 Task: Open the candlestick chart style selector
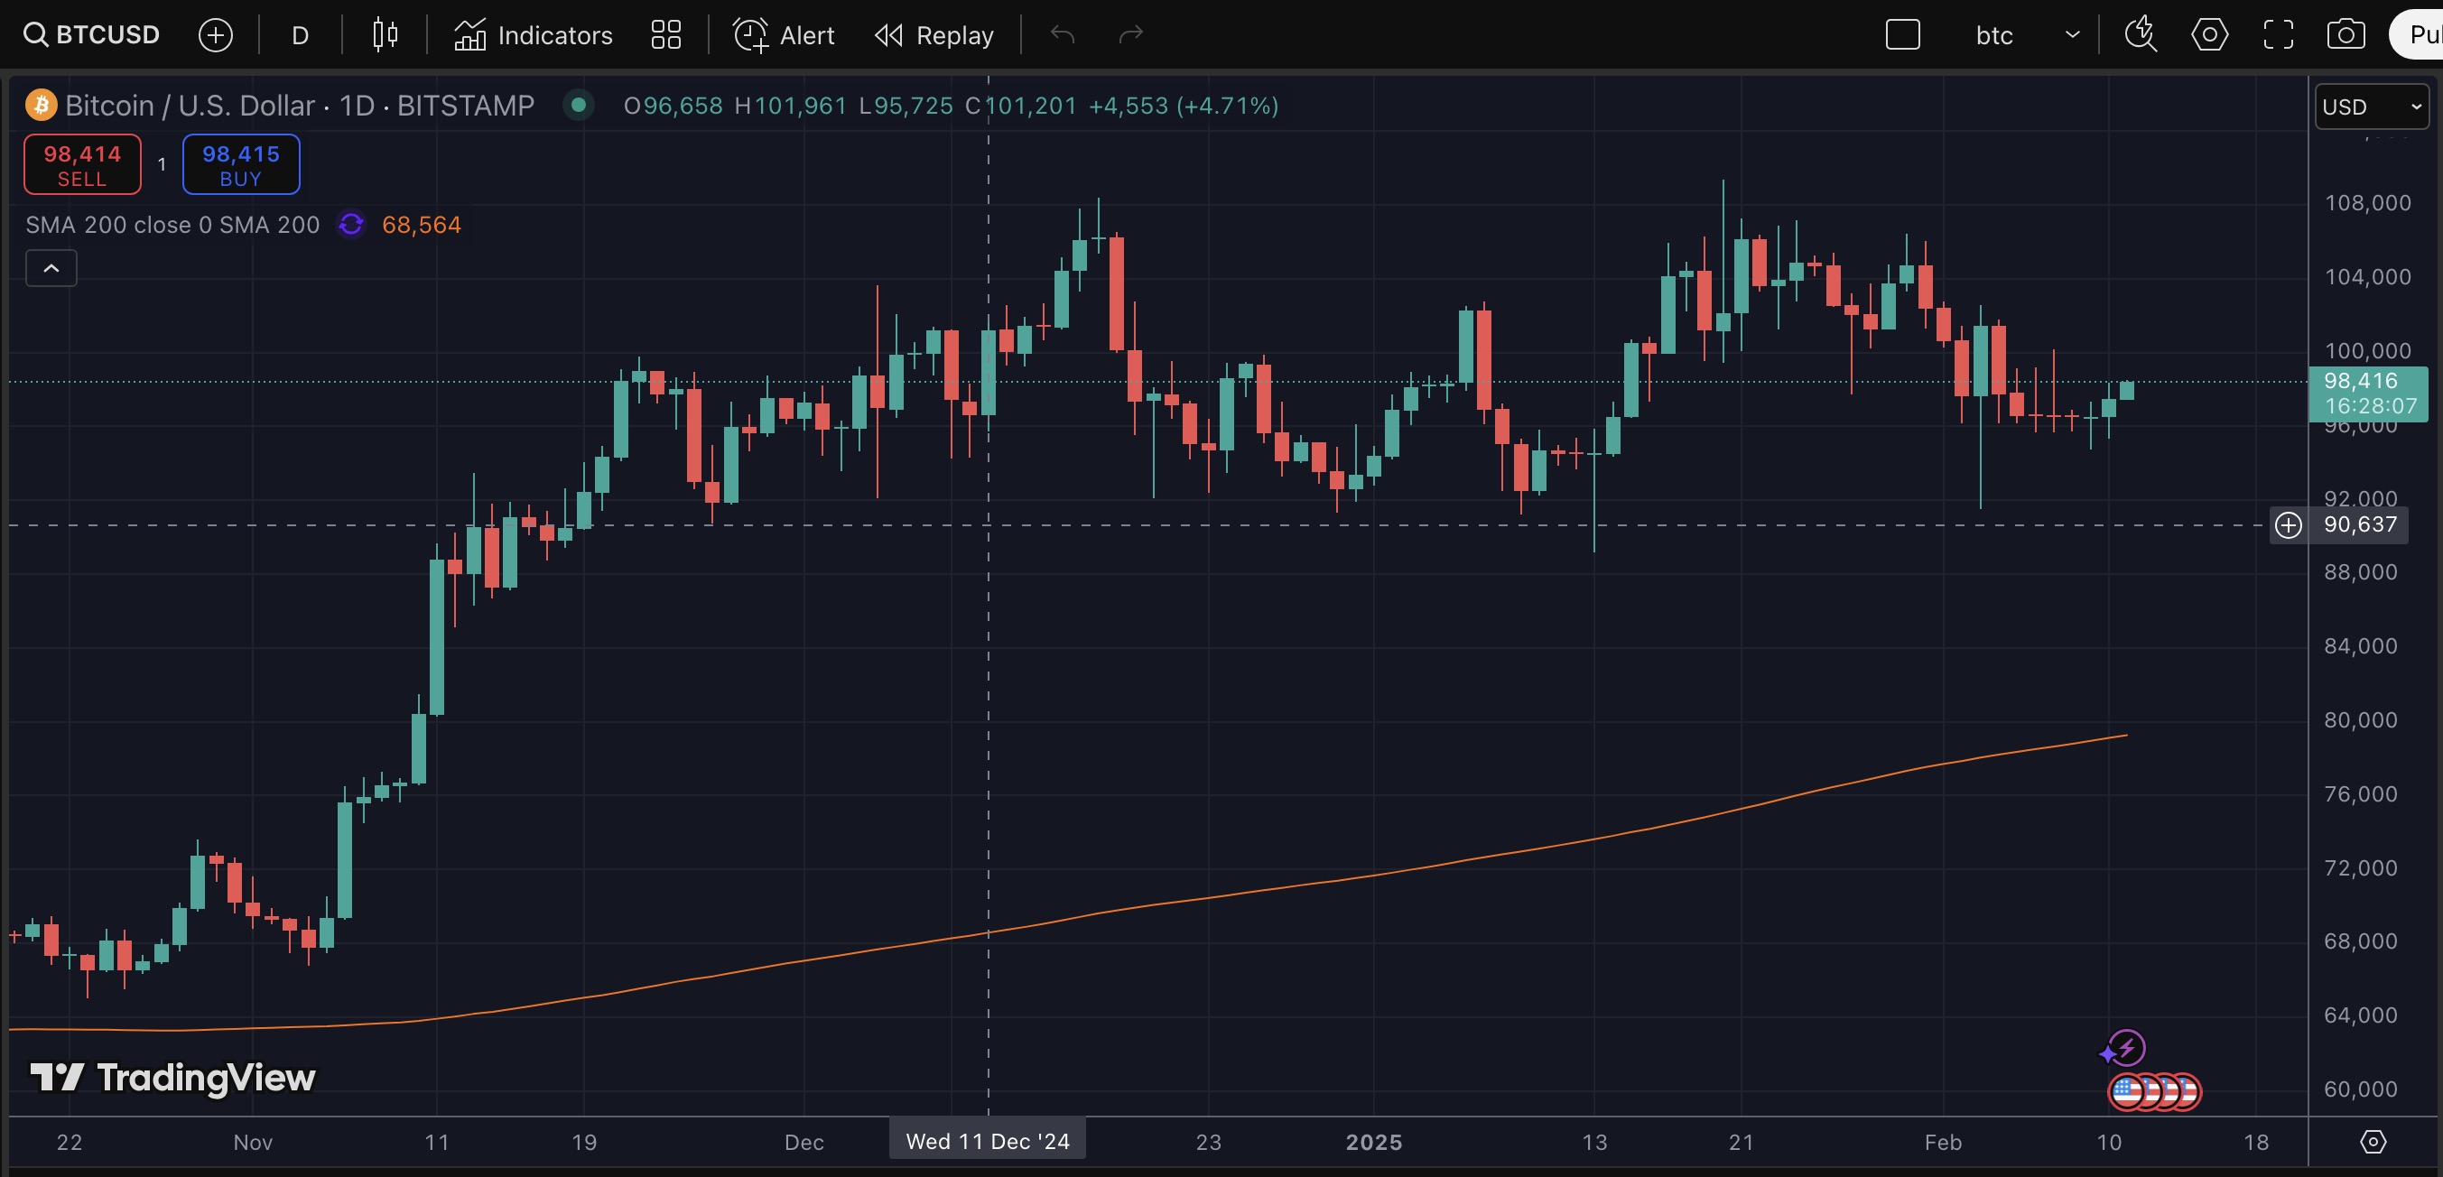tap(384, 35)
